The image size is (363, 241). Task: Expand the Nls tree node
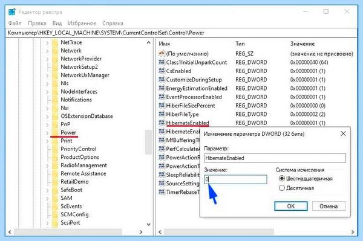[47, 83]
